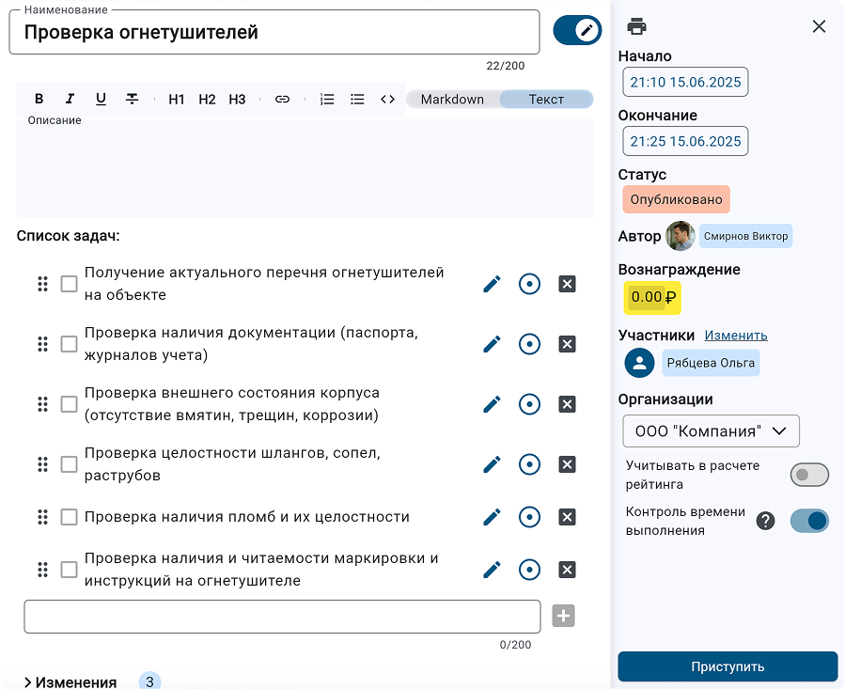Image resolution: width=845 pixels, height=689 pixels.
Task: Click target icon for 'Проверка внешнего состояния корпуса'
Action: click(x=529, y=404)
